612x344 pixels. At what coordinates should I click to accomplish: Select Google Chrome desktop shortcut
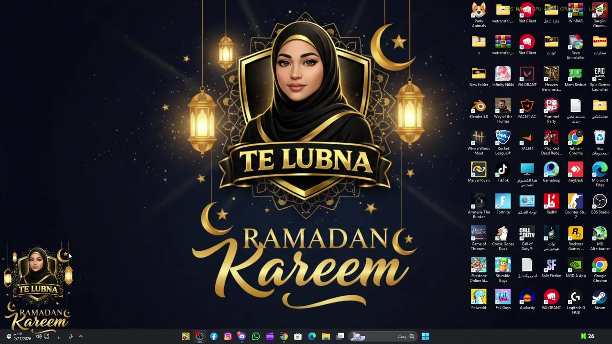600,270
